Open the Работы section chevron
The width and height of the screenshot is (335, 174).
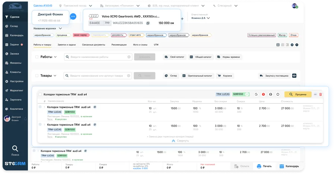coord(55,57)
